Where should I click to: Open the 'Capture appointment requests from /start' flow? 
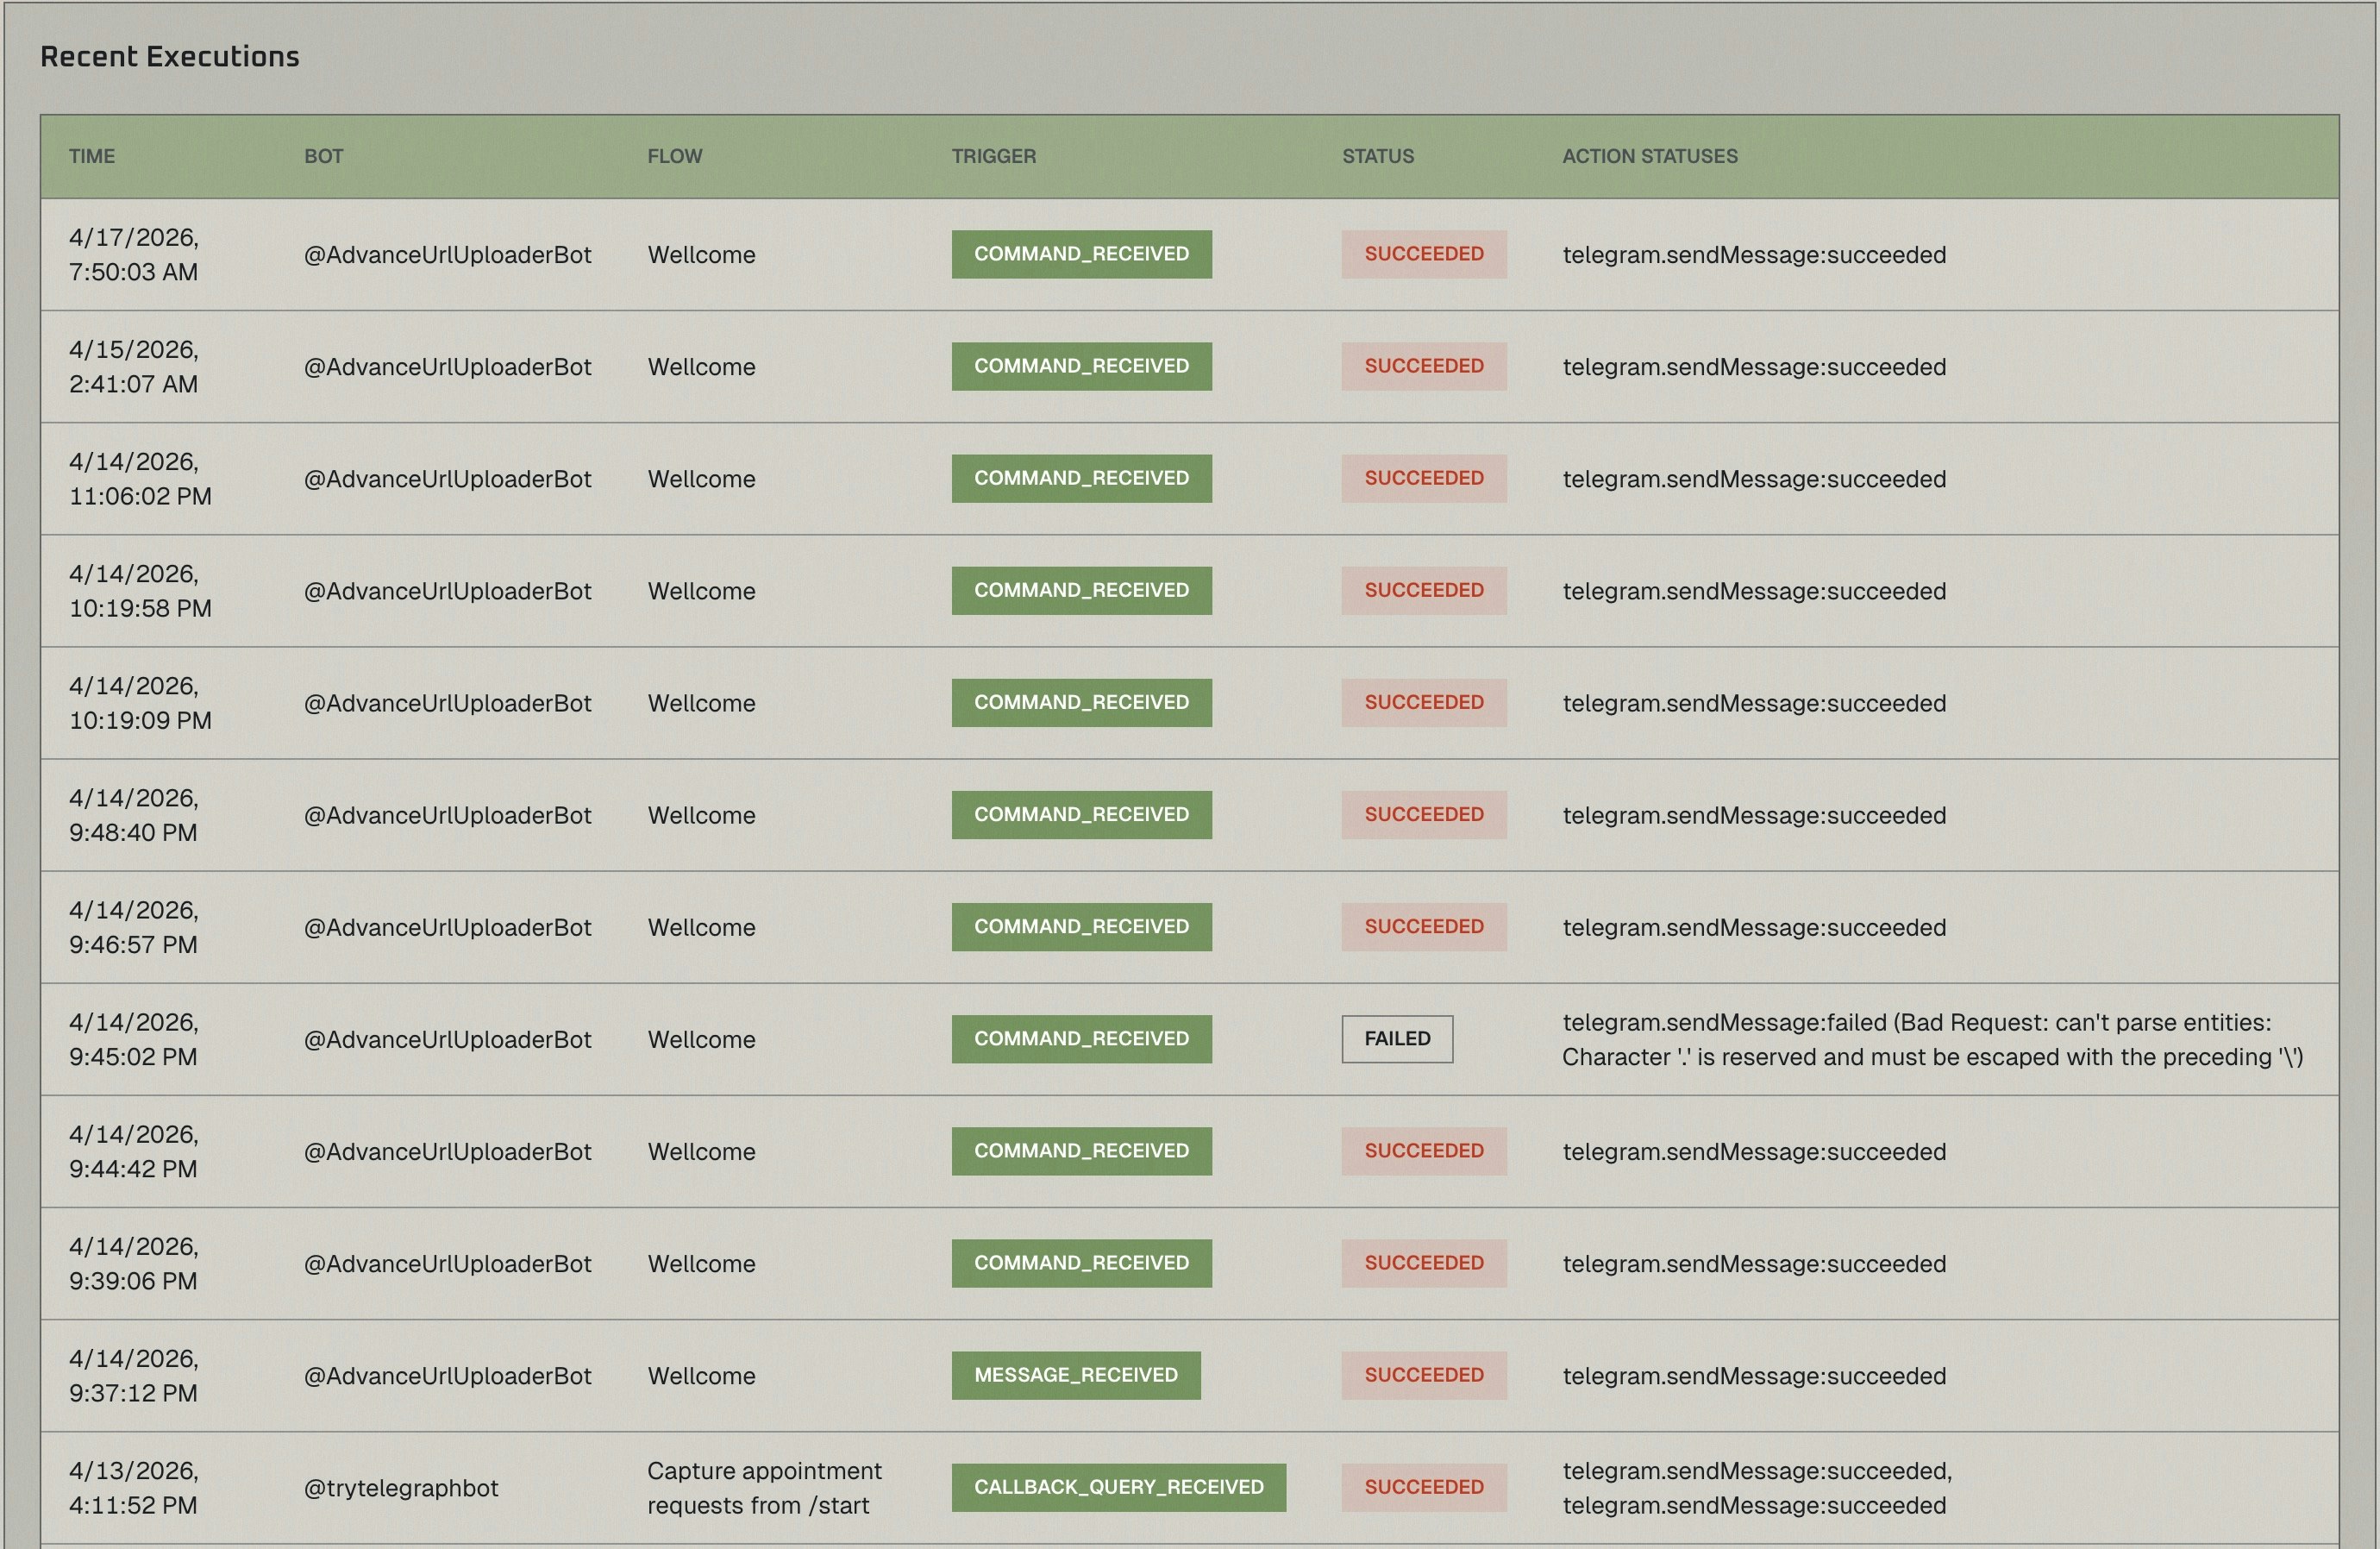pyautogui.click(x=764, y=1488)
